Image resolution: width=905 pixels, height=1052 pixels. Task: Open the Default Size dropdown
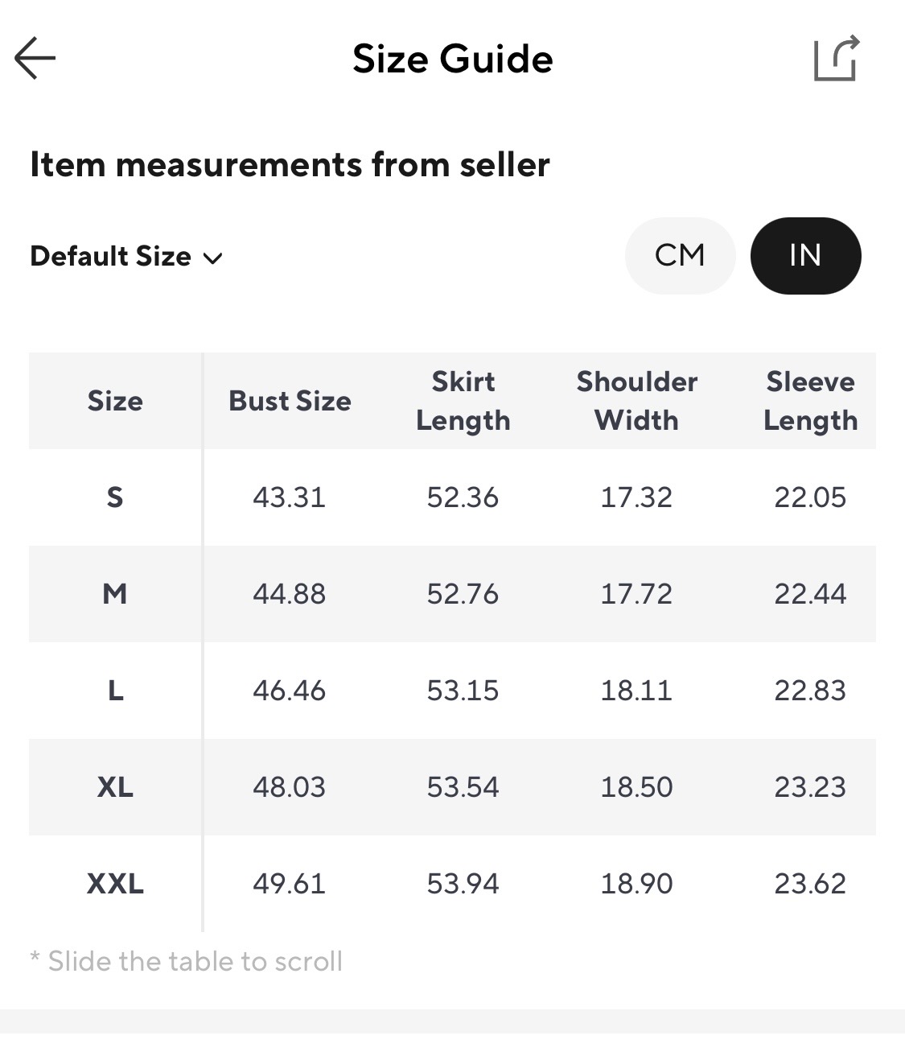click(x=111, y=257)
